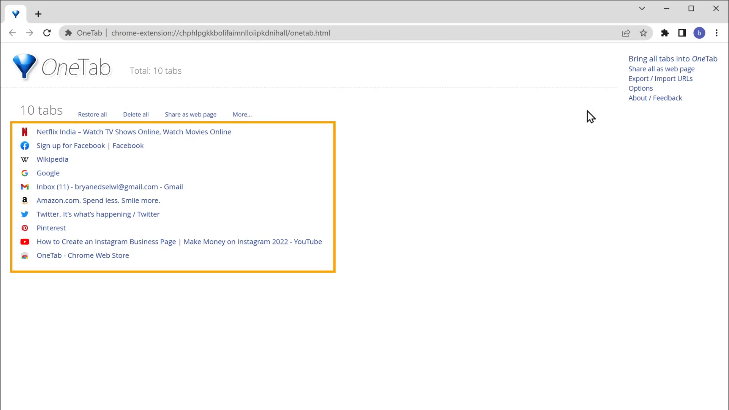Restore all saved tabs
The height and width of the screenshot is (410, 729).
pyautogui.click(x=92, y=115)
